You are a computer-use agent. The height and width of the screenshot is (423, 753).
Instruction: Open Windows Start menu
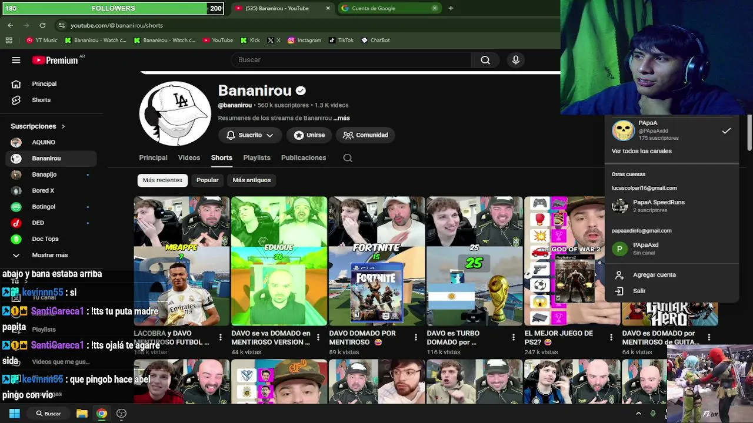coord(15,414)
